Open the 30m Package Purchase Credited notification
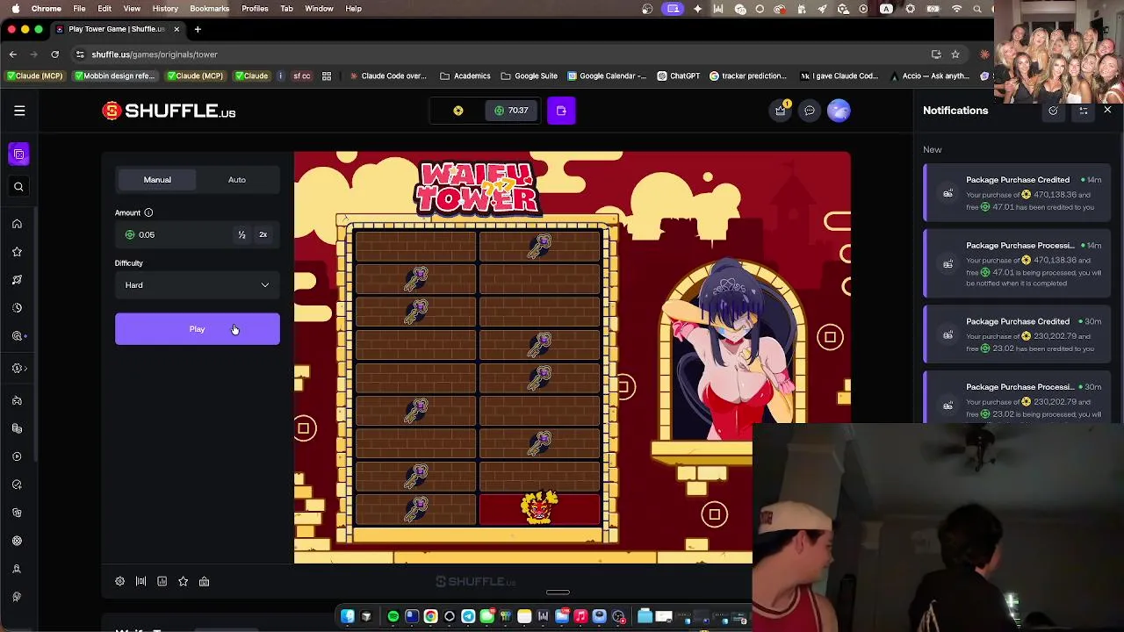Viewport: 1124px width, 632px height. [1017, 334]
